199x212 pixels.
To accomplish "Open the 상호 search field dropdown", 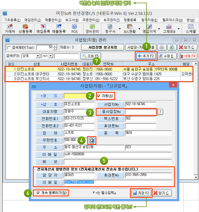I will (x=38, y=56).
